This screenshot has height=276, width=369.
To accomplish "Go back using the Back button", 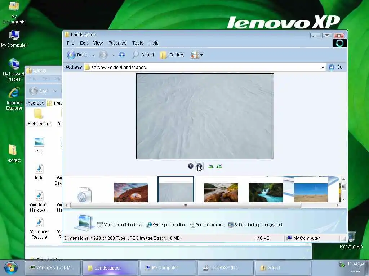I will (77, 55).
